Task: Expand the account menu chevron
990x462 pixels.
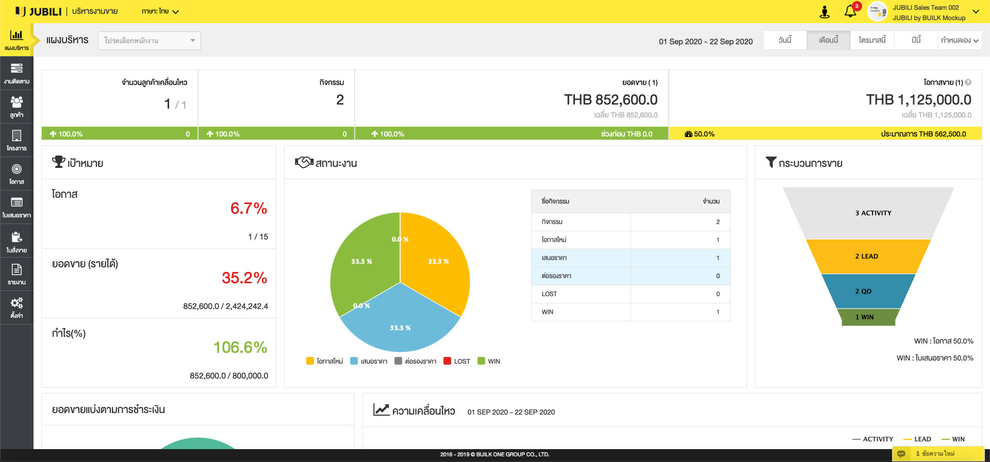Action: [x=976, y=11]
